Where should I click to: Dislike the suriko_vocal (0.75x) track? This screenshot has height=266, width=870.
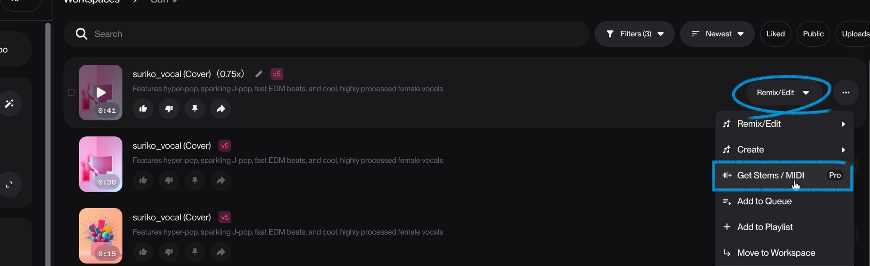click(169, 109)
